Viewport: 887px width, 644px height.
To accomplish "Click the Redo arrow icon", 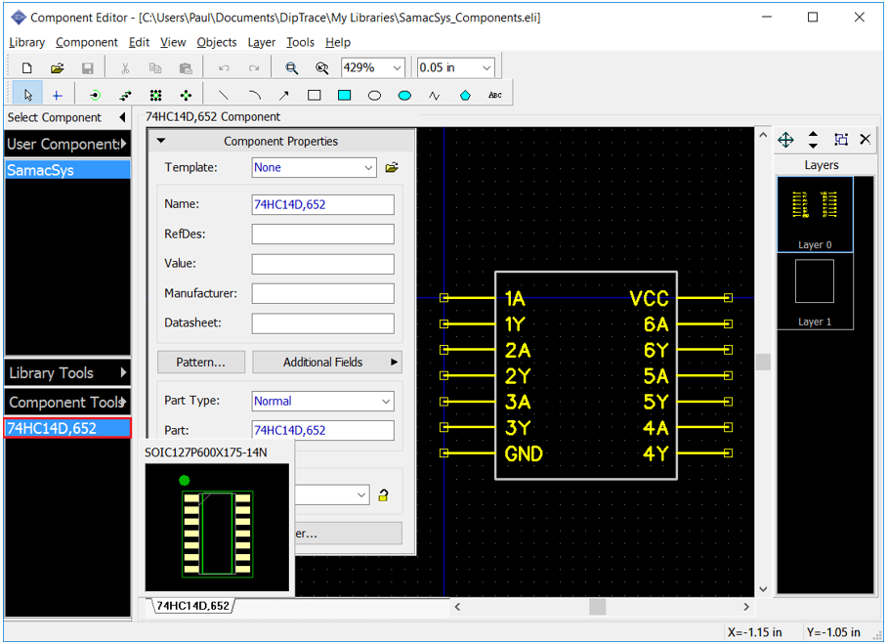I will [254, 68].
